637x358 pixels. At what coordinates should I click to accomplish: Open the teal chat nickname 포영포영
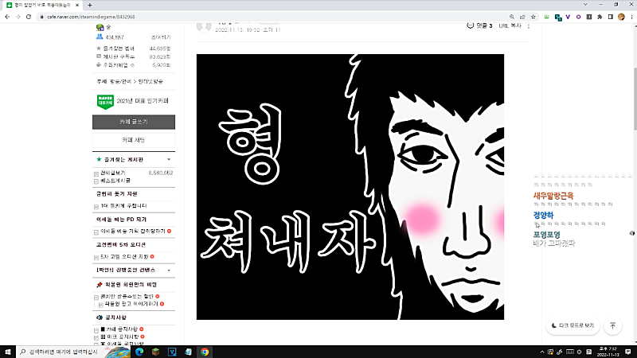pos(546,235)
